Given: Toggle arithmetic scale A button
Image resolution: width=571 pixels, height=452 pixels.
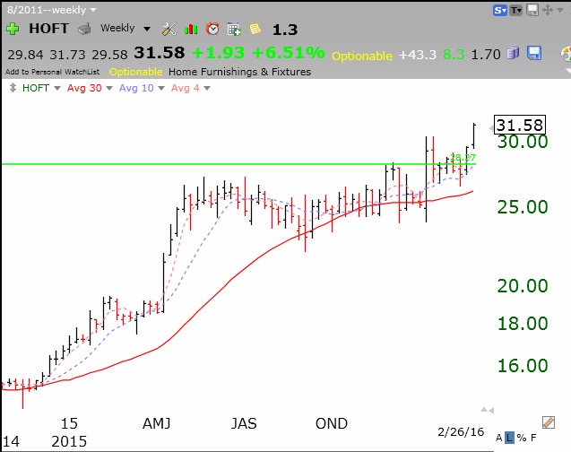Looking at the screenshot, I should pyautogui.click(x=499, y=438).
